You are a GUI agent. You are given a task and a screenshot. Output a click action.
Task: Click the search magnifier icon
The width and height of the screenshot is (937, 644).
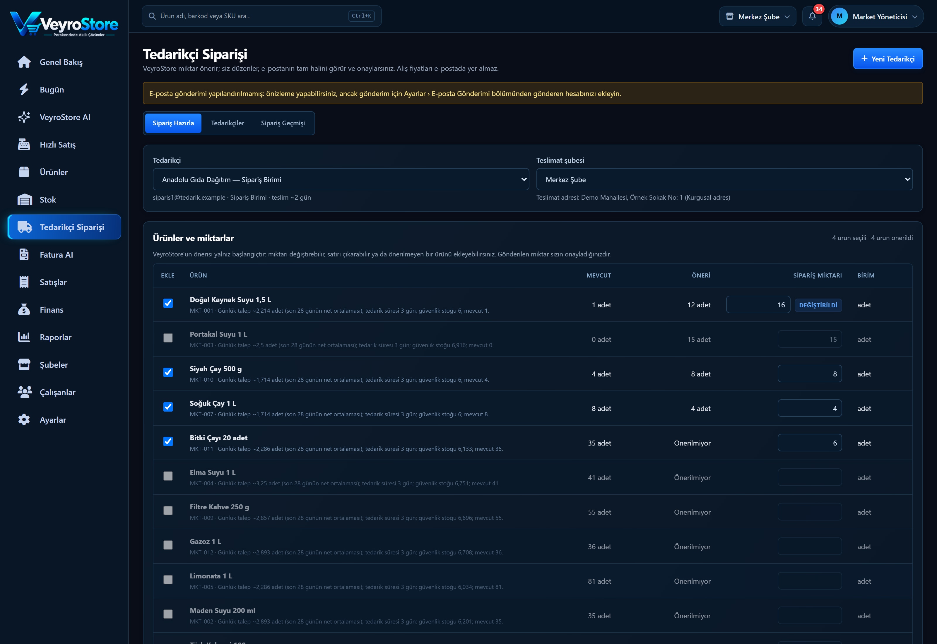click(x=152, y=16)
